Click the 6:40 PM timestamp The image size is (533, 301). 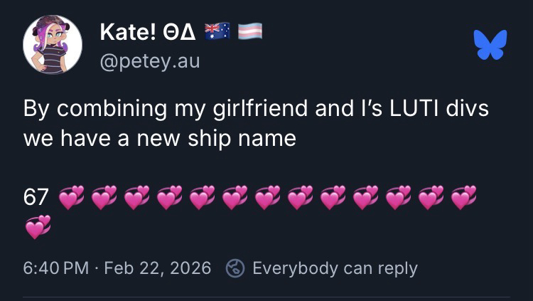56,268
